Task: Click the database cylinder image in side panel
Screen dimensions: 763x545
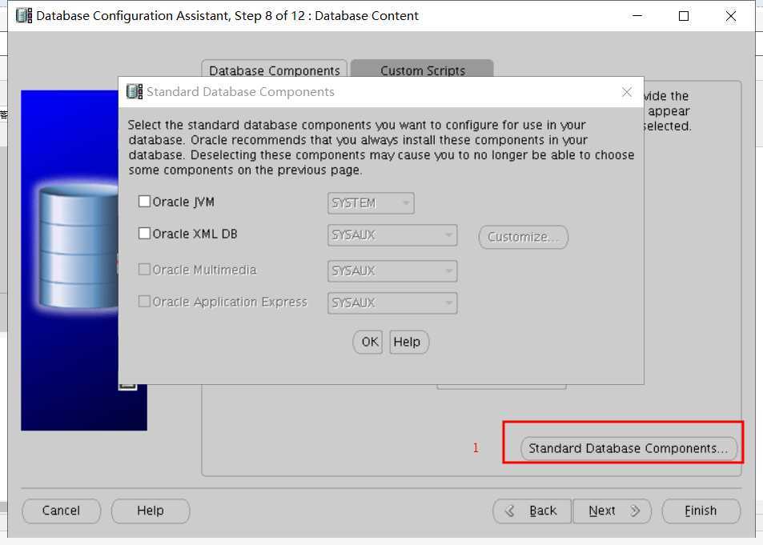Action: pyautogui.click(x=78, y=248)
